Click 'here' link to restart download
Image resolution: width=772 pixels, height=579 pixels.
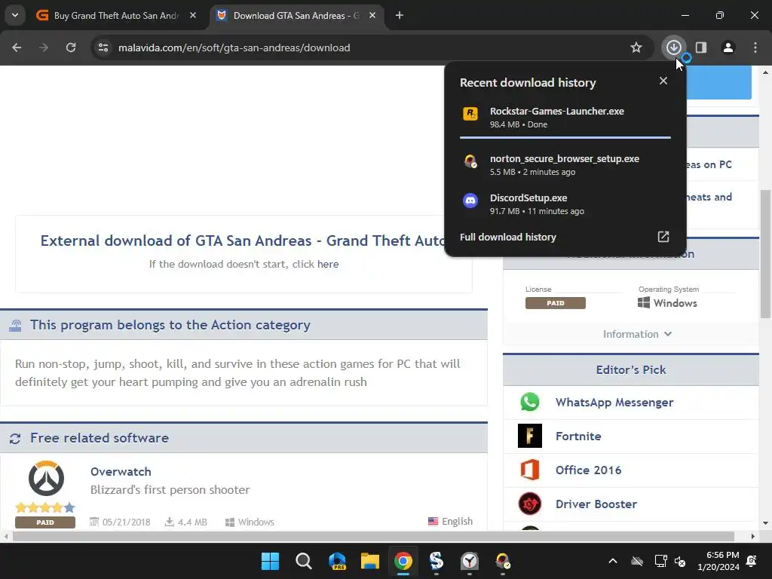[328, 265]
